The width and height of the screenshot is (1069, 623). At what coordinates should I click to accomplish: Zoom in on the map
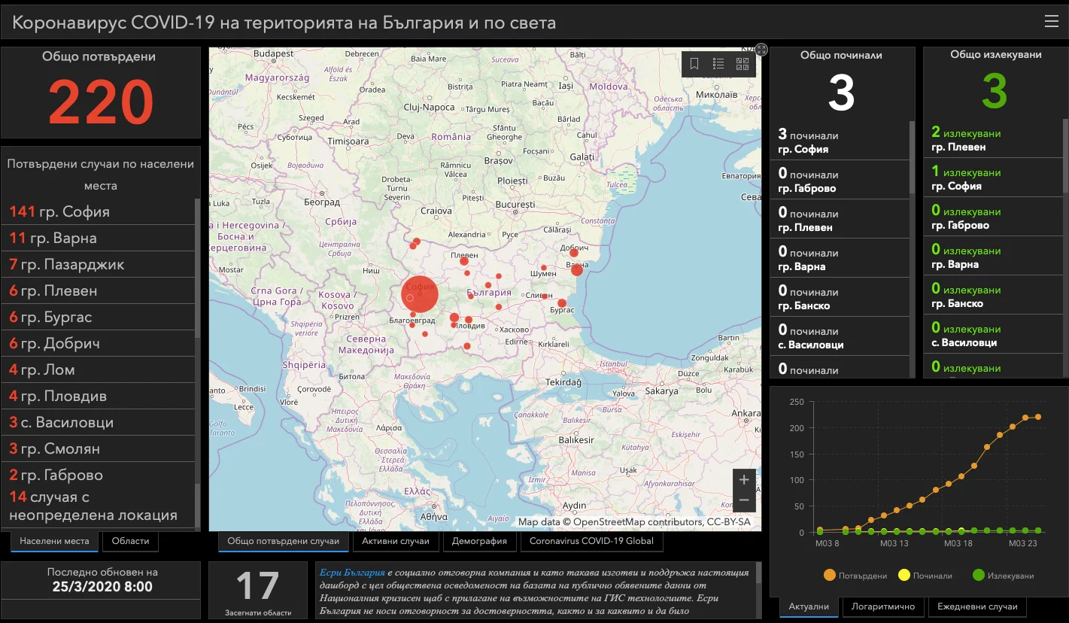click(744, 480)
